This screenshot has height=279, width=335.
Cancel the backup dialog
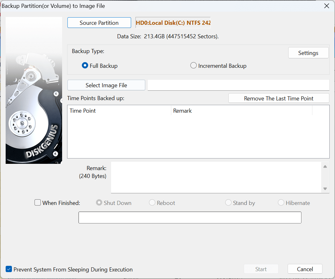point(305,269)
